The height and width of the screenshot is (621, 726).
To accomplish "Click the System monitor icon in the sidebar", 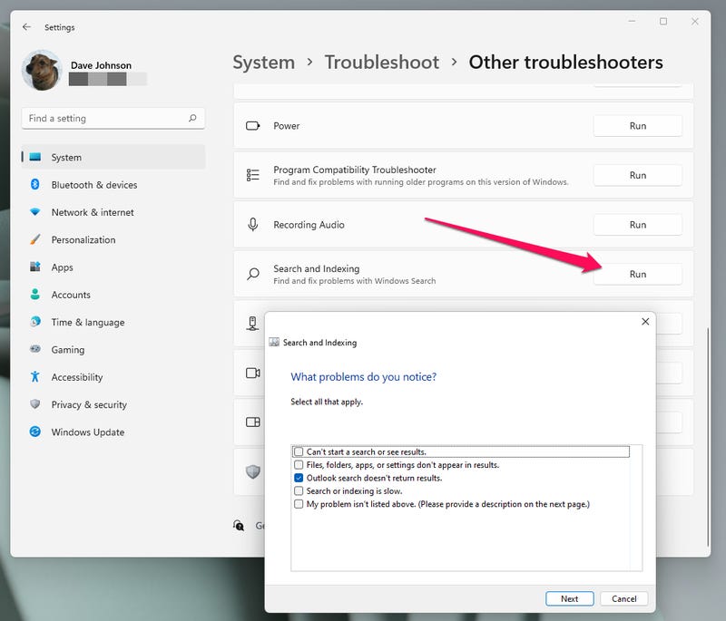I will pyautogui.click(x=34, y=157).
